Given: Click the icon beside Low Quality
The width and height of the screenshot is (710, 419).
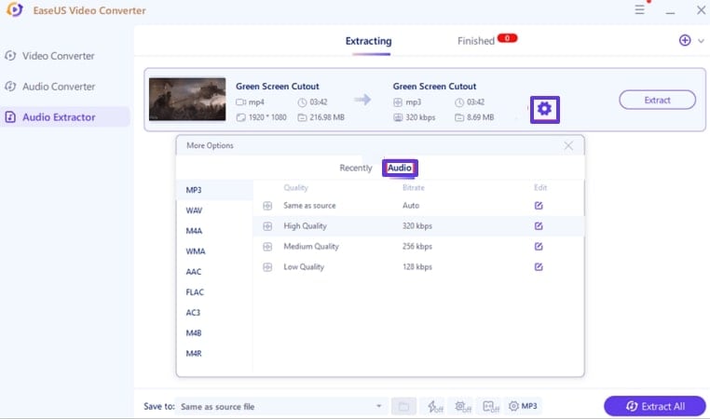Looking at the screenshot, I should [x=267, y=267].
